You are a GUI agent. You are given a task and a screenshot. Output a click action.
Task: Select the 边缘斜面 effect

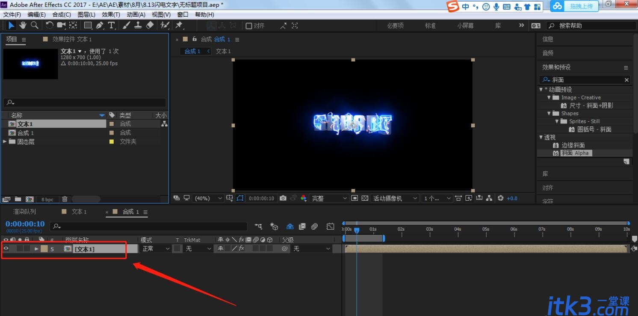[573, 145]
